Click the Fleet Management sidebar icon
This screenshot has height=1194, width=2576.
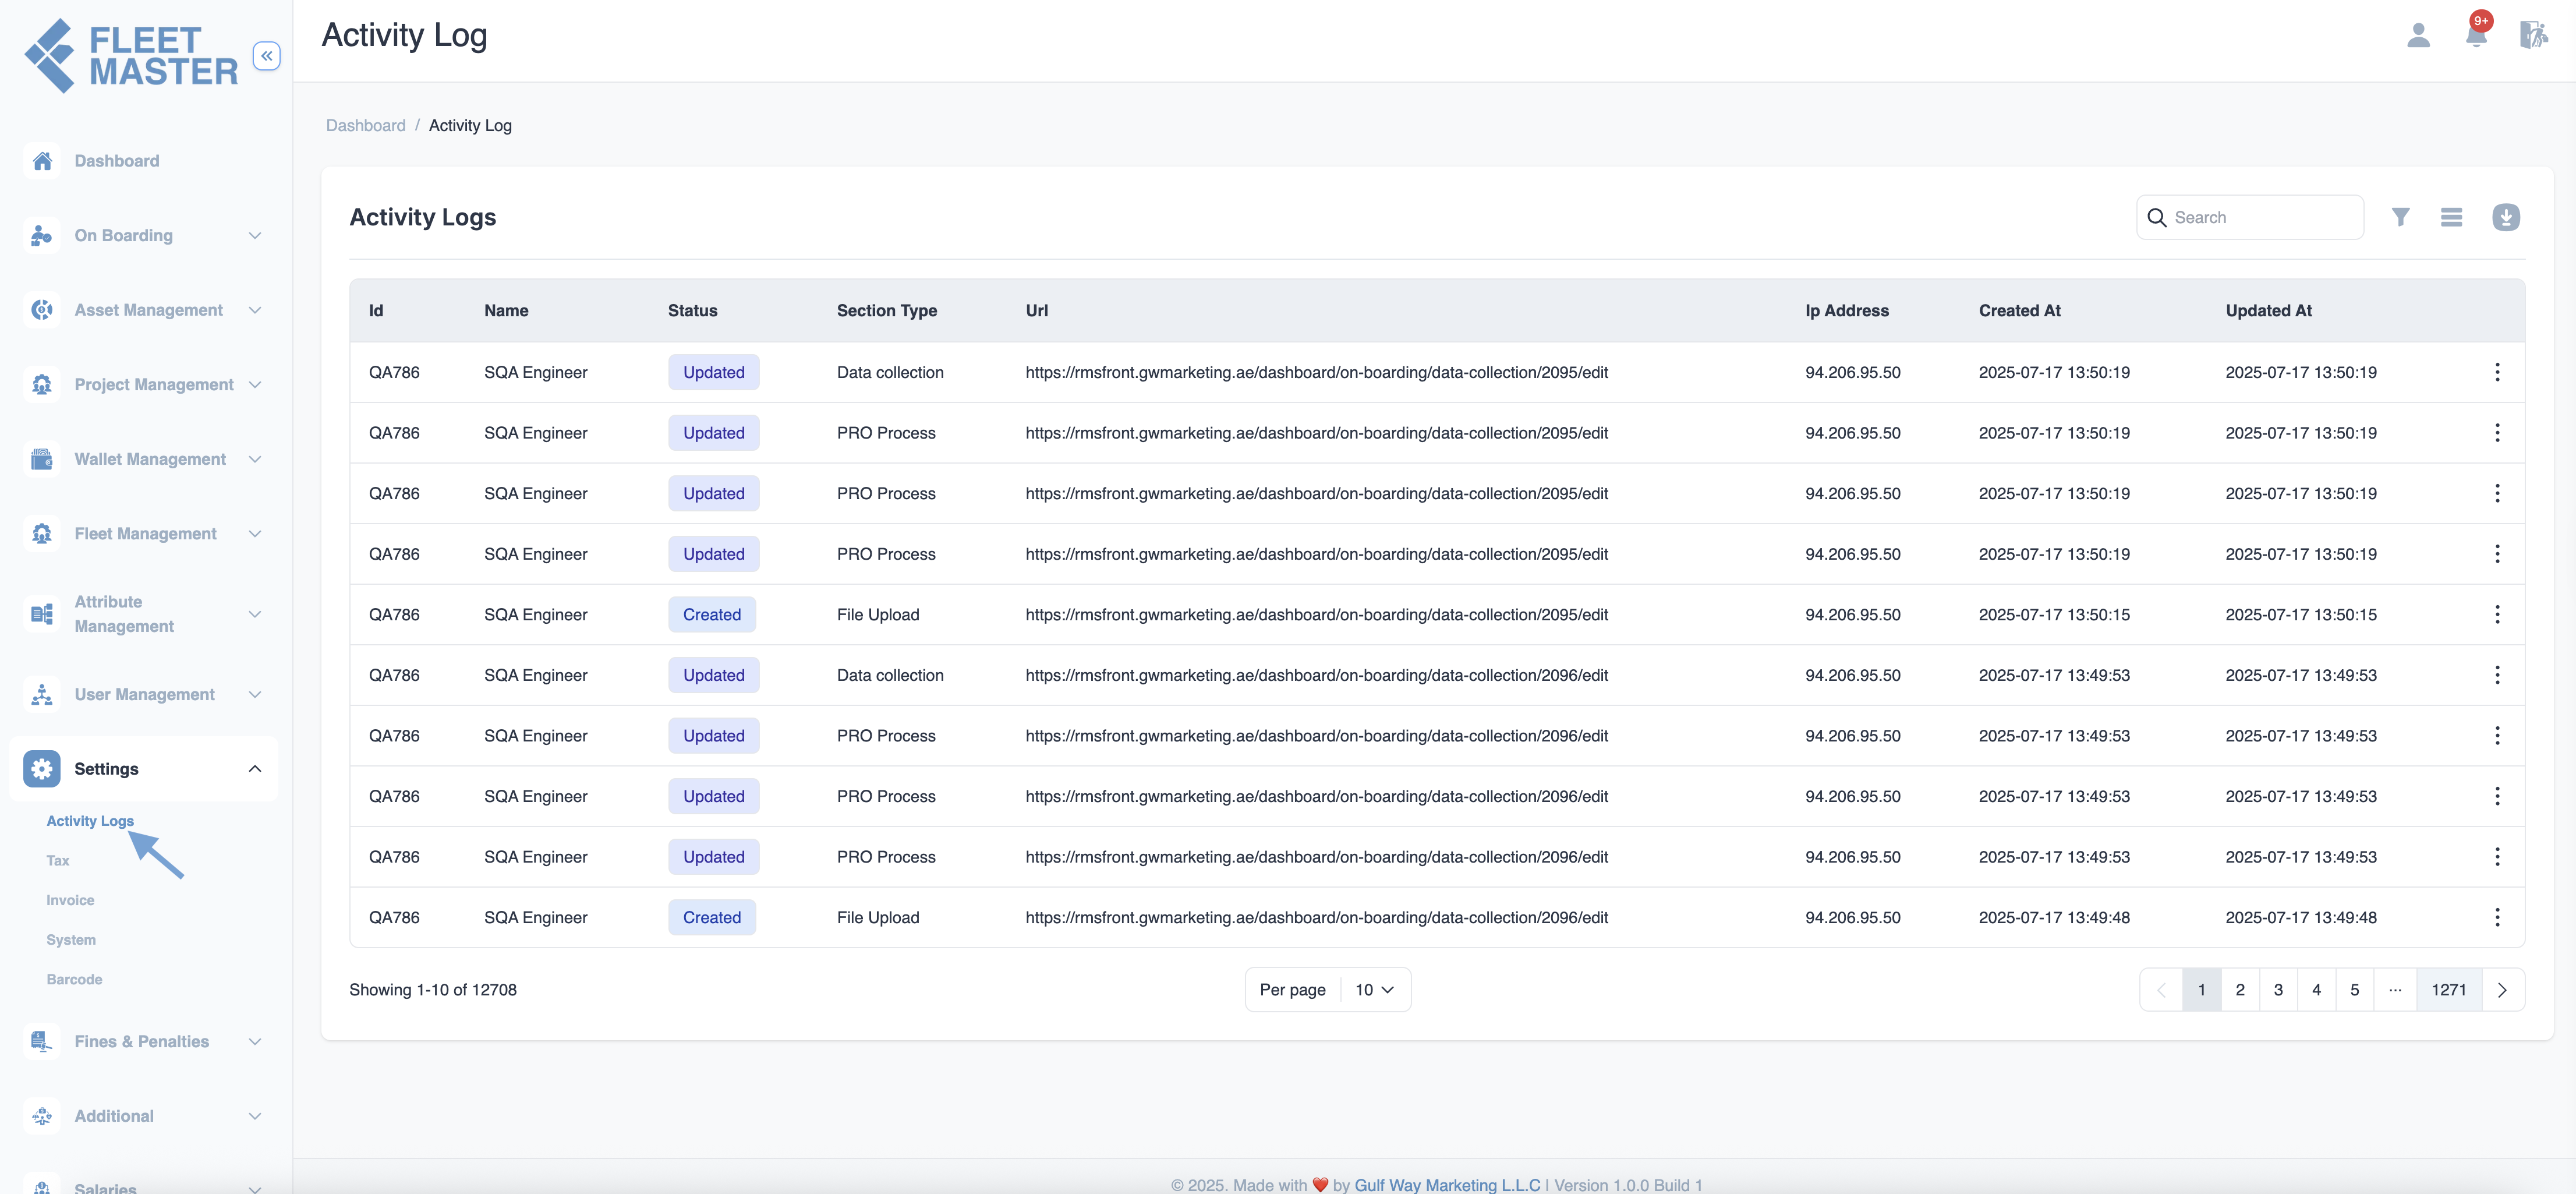[42, 534]
